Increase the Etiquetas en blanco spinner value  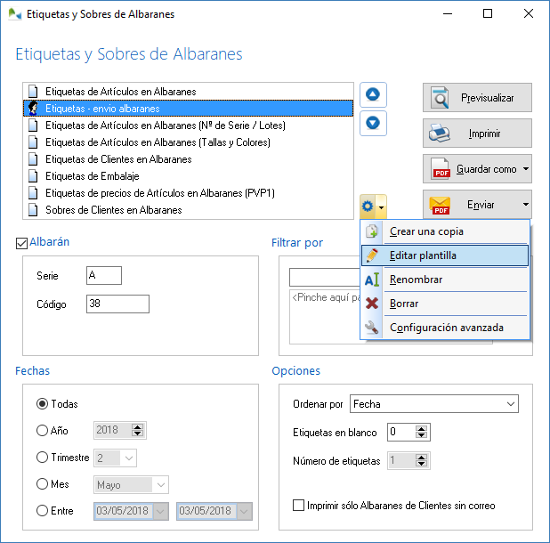[423, 428]
